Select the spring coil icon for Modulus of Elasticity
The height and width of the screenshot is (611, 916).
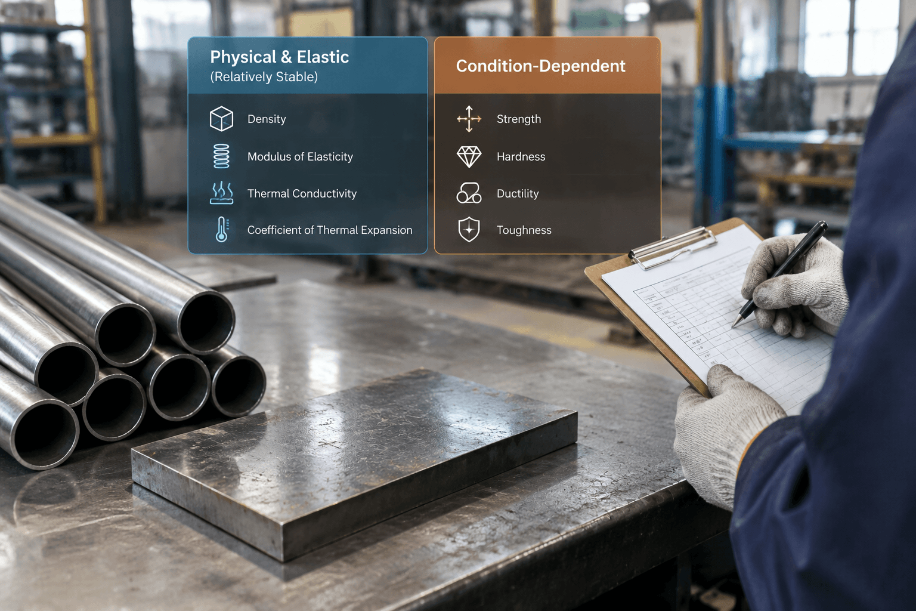pyautogui.click(x=221, y=156)
